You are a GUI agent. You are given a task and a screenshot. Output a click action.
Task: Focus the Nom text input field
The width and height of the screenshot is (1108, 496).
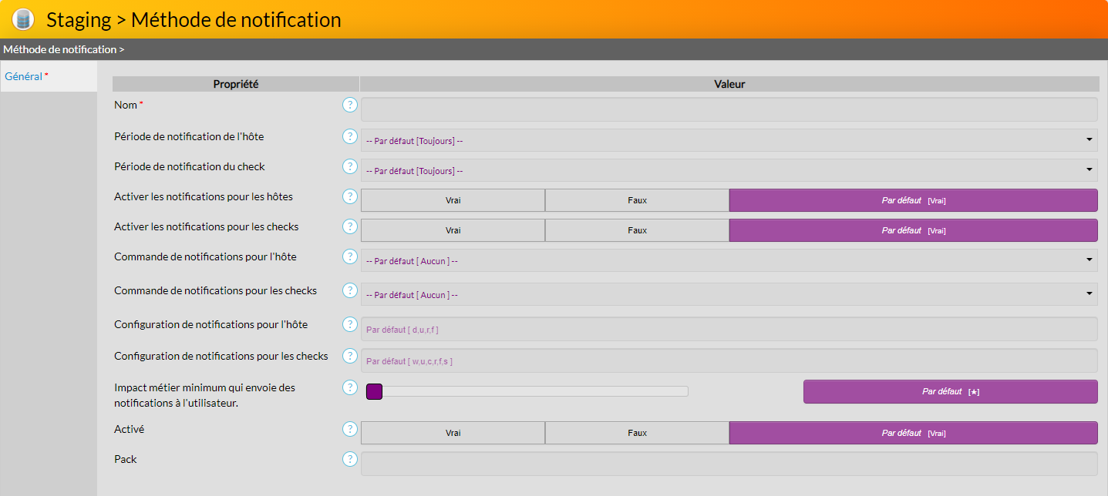click(x=729, y=109)
